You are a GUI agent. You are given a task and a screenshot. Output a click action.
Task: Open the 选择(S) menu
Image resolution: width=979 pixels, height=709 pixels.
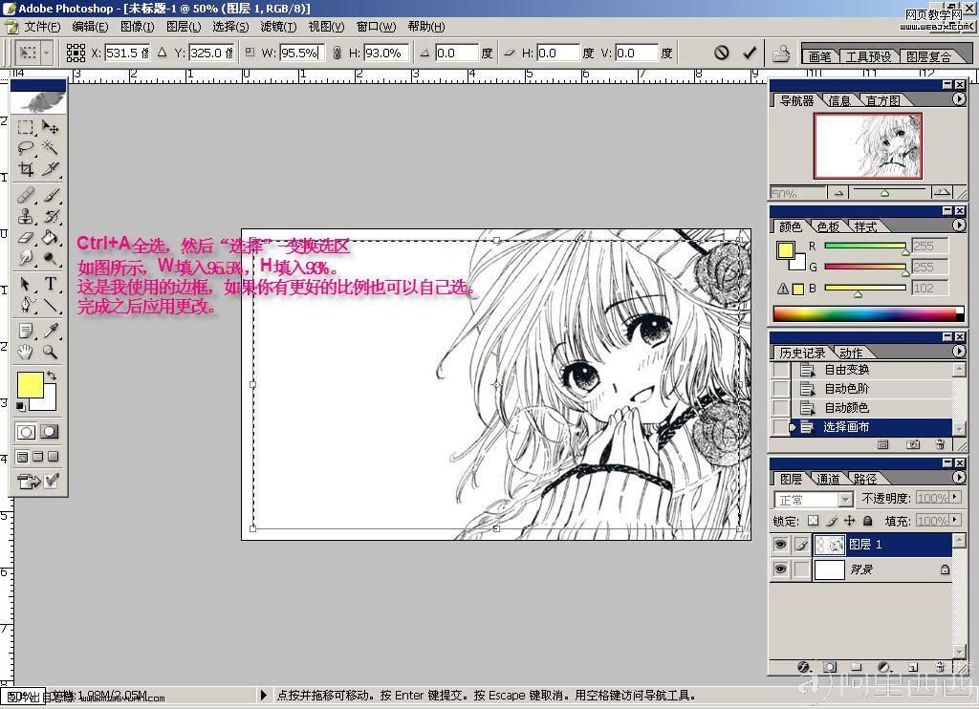coord(230,26)
